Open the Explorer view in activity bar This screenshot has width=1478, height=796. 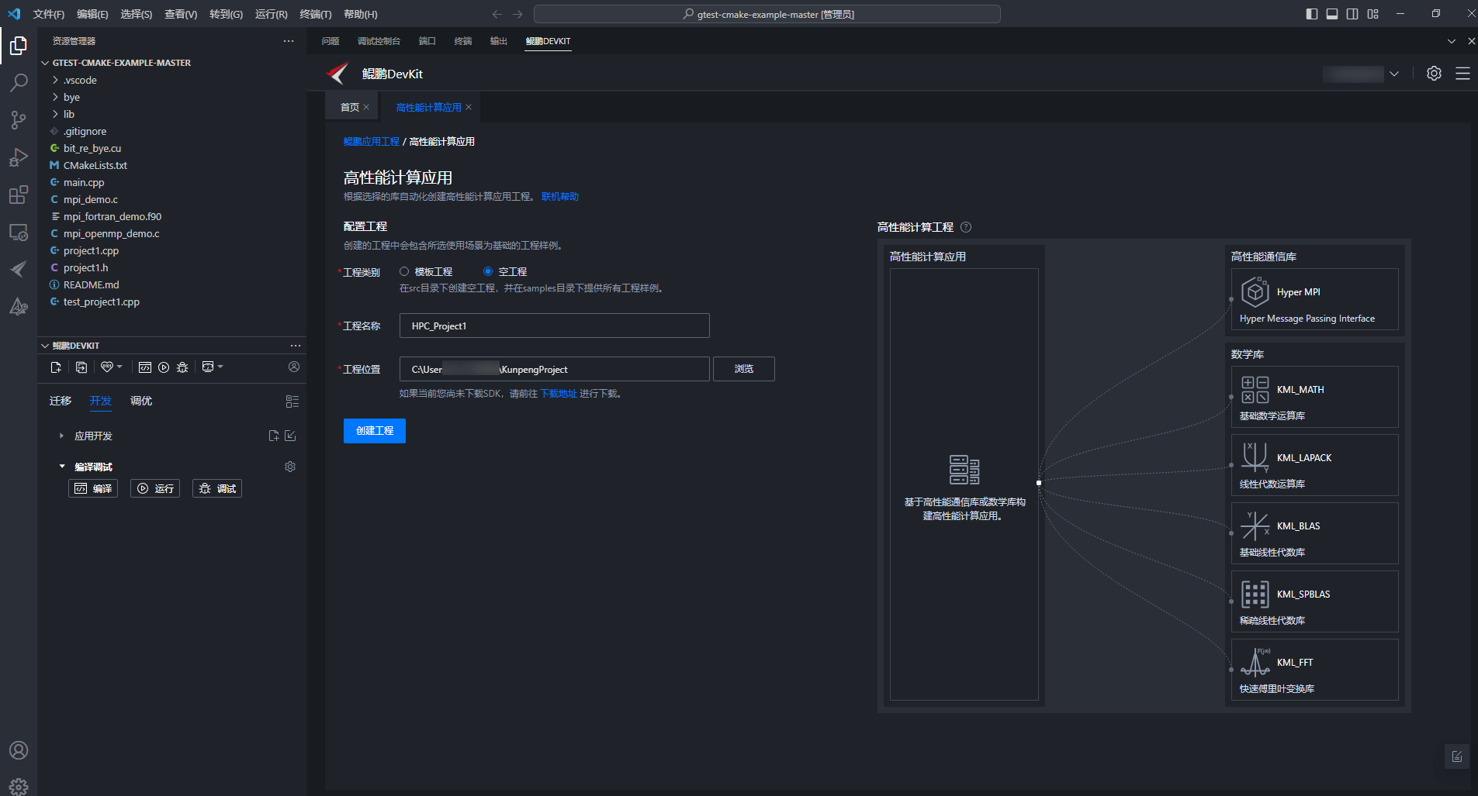(x=19, y=46)
